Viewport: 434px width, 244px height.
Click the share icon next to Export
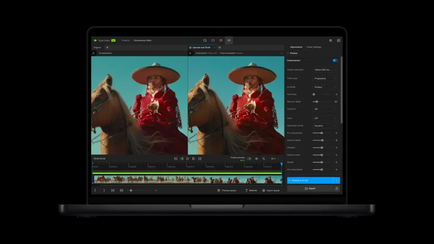(337, 189)
